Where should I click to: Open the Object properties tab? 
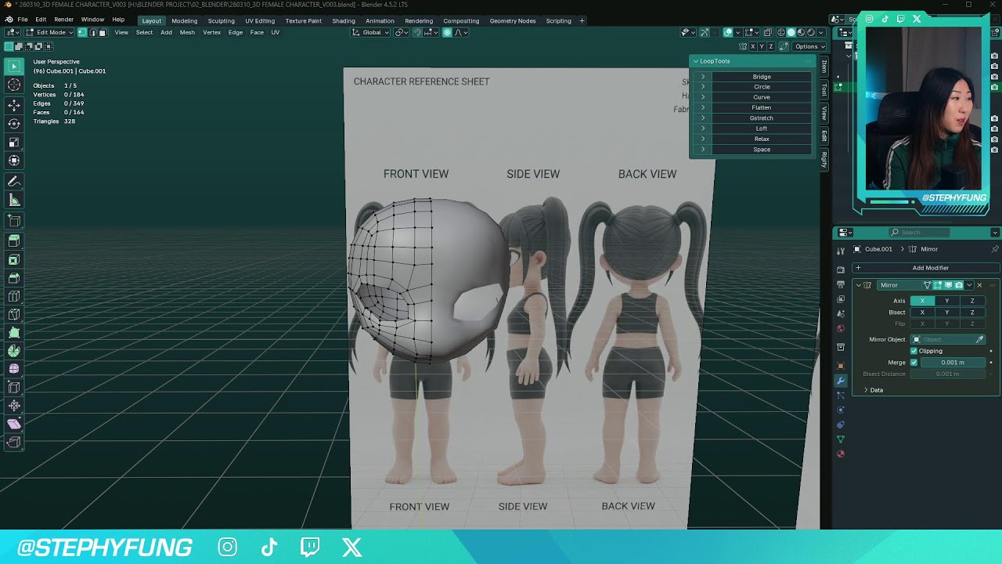(x=841, y=366)
